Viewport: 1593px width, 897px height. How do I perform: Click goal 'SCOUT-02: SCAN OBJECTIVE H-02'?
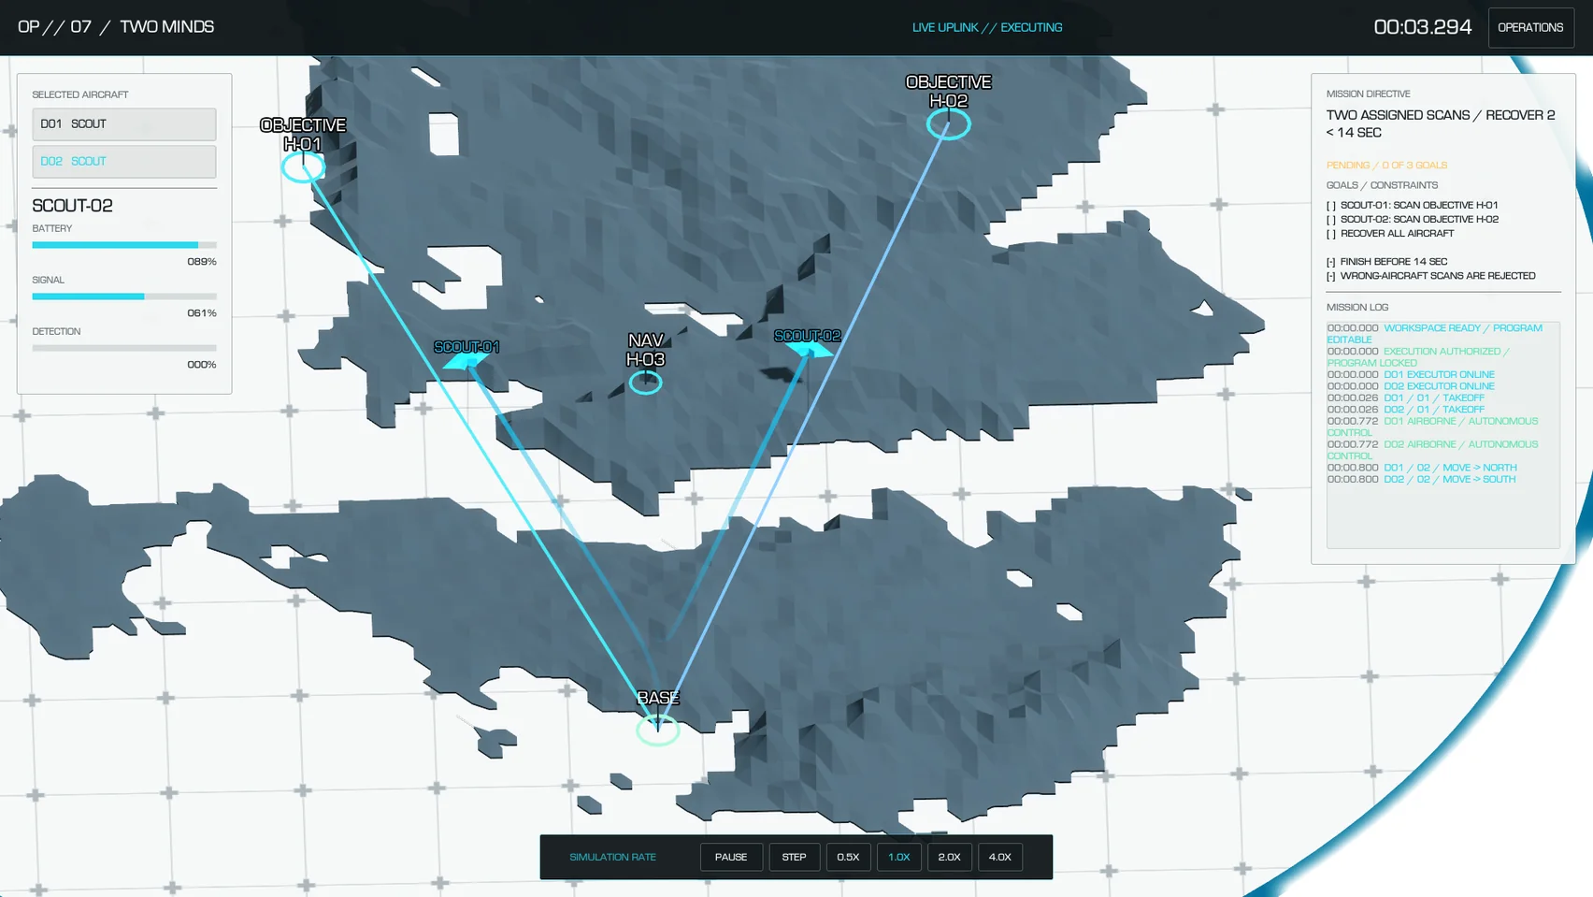click(x=1412, y=219)
